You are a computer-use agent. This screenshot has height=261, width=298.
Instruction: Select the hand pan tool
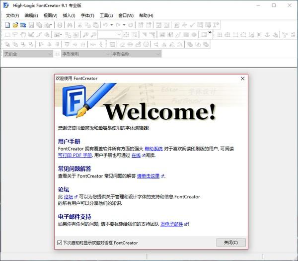pos(23,35)
